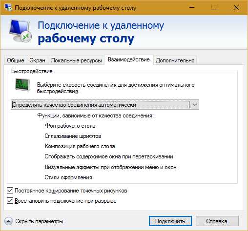Screen dimensions: 248x231
Task: Close the Remote Desktop connection dialog
Action: coord(236,7)
